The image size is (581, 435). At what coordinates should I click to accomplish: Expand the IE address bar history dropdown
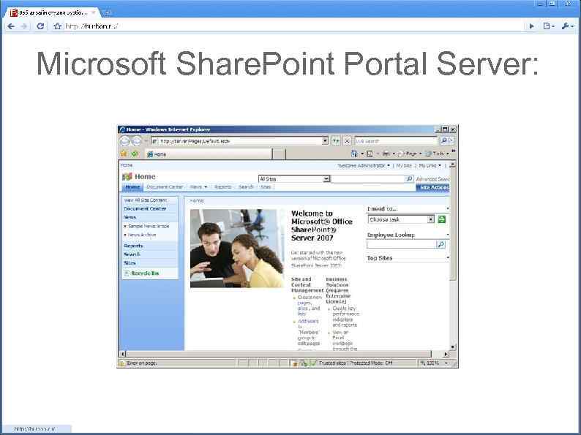coord(325,141)
